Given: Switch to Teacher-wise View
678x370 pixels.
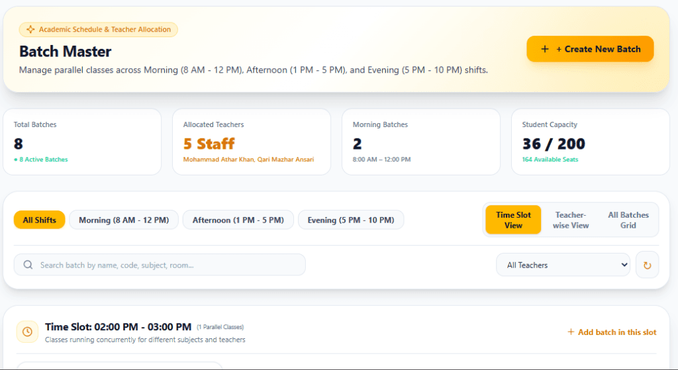Looking at the screenshot, I should 571,220.
